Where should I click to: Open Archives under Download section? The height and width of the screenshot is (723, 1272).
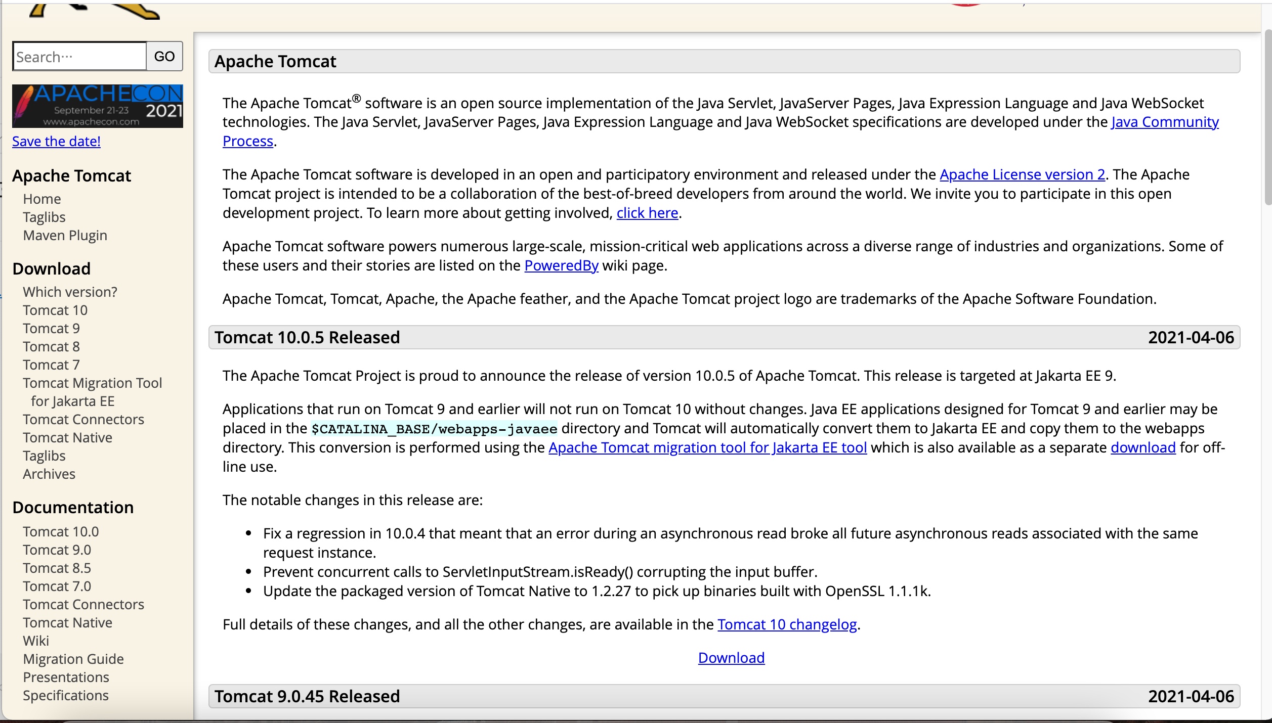coord(49,474)
